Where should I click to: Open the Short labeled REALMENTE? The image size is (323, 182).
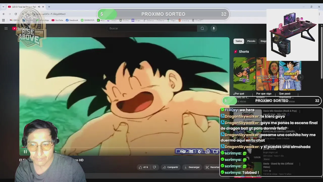(290, 75)
